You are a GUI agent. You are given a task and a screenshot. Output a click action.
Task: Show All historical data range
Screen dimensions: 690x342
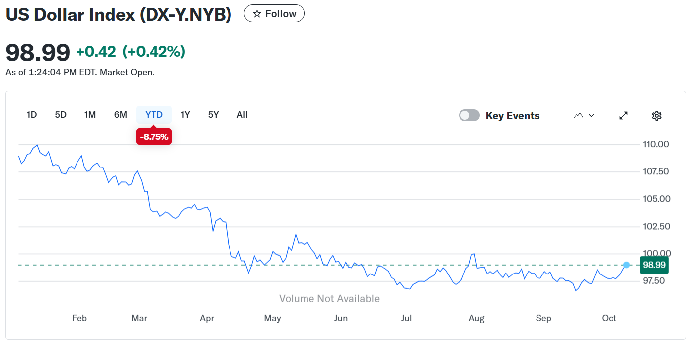coord(242,115)
